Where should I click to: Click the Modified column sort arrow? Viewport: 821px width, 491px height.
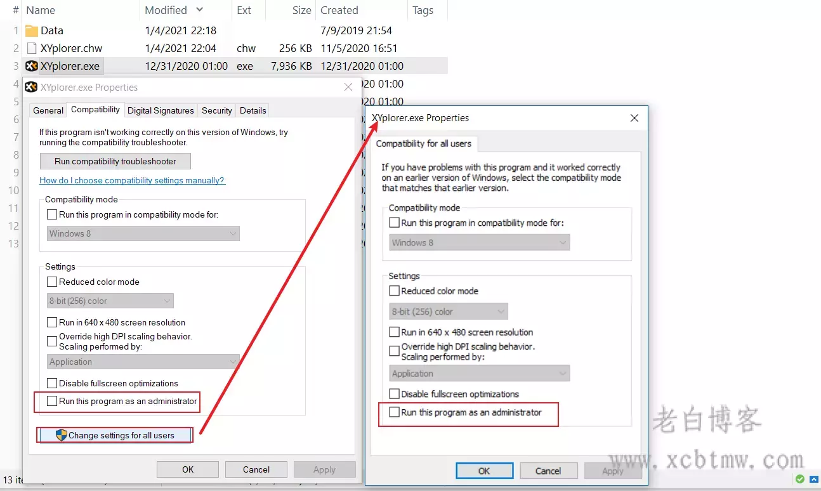[200, 10]
